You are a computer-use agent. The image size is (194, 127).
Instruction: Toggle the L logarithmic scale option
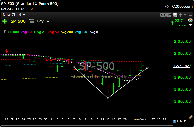[178, 121]
